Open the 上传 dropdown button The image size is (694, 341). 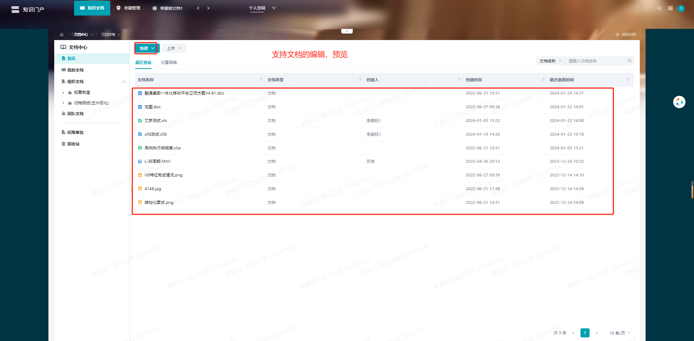click(x=174, y=48)
